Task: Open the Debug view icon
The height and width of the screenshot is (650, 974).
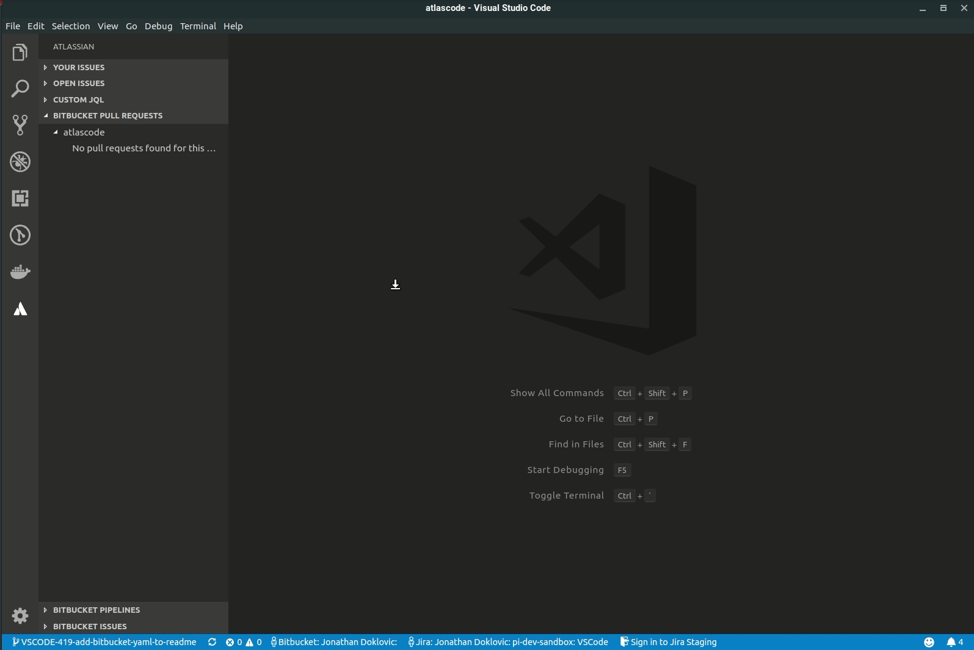Action: 20,162
